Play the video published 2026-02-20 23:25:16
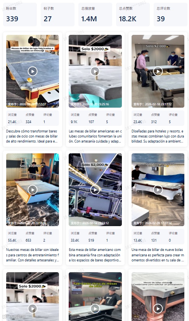 [x=95, y=72]
